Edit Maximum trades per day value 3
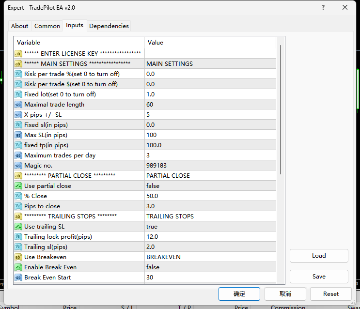360x309 pixels. [x=210, y=155]
